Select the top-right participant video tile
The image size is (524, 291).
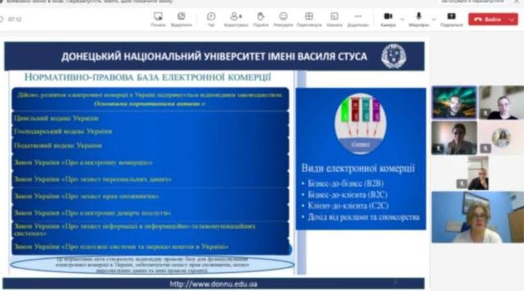coord(501,102)
